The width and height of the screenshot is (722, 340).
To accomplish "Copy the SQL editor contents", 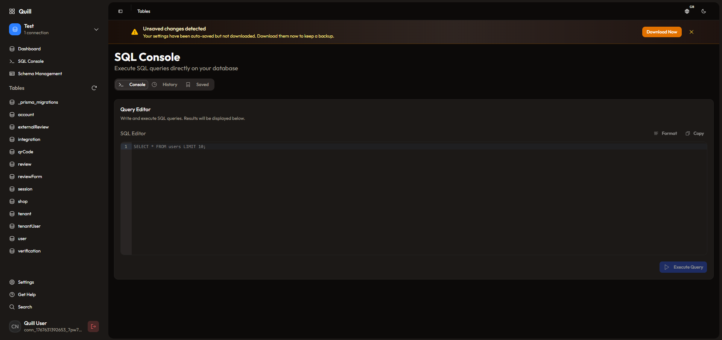I will (x=695, y=133).
